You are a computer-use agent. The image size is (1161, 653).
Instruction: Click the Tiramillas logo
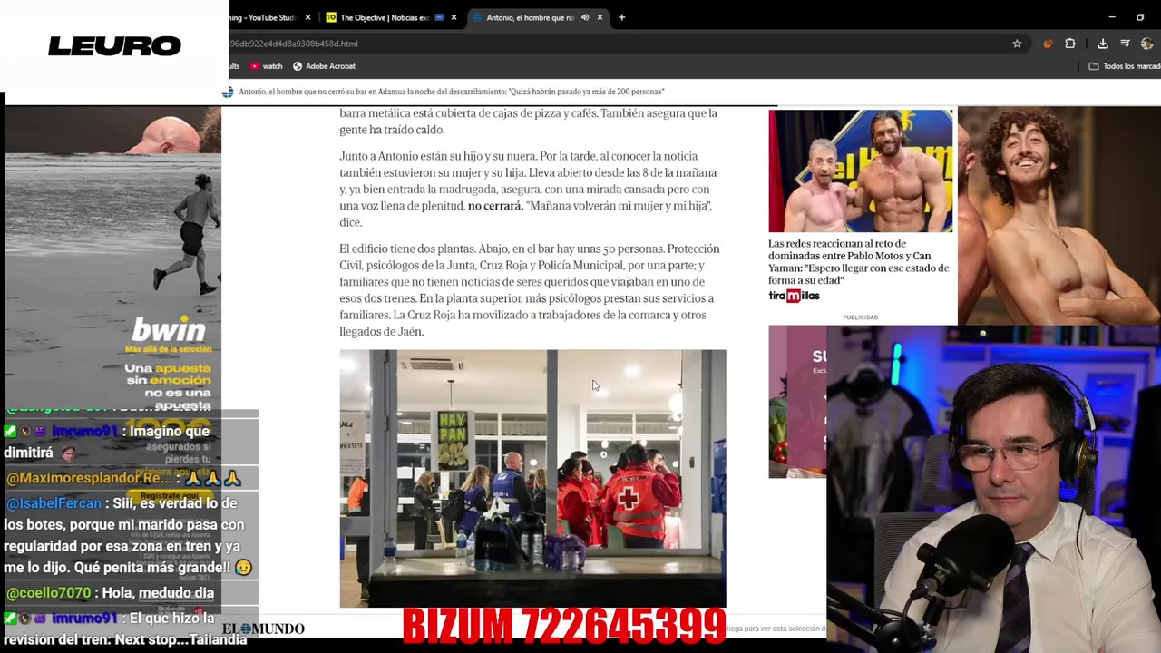794,296
